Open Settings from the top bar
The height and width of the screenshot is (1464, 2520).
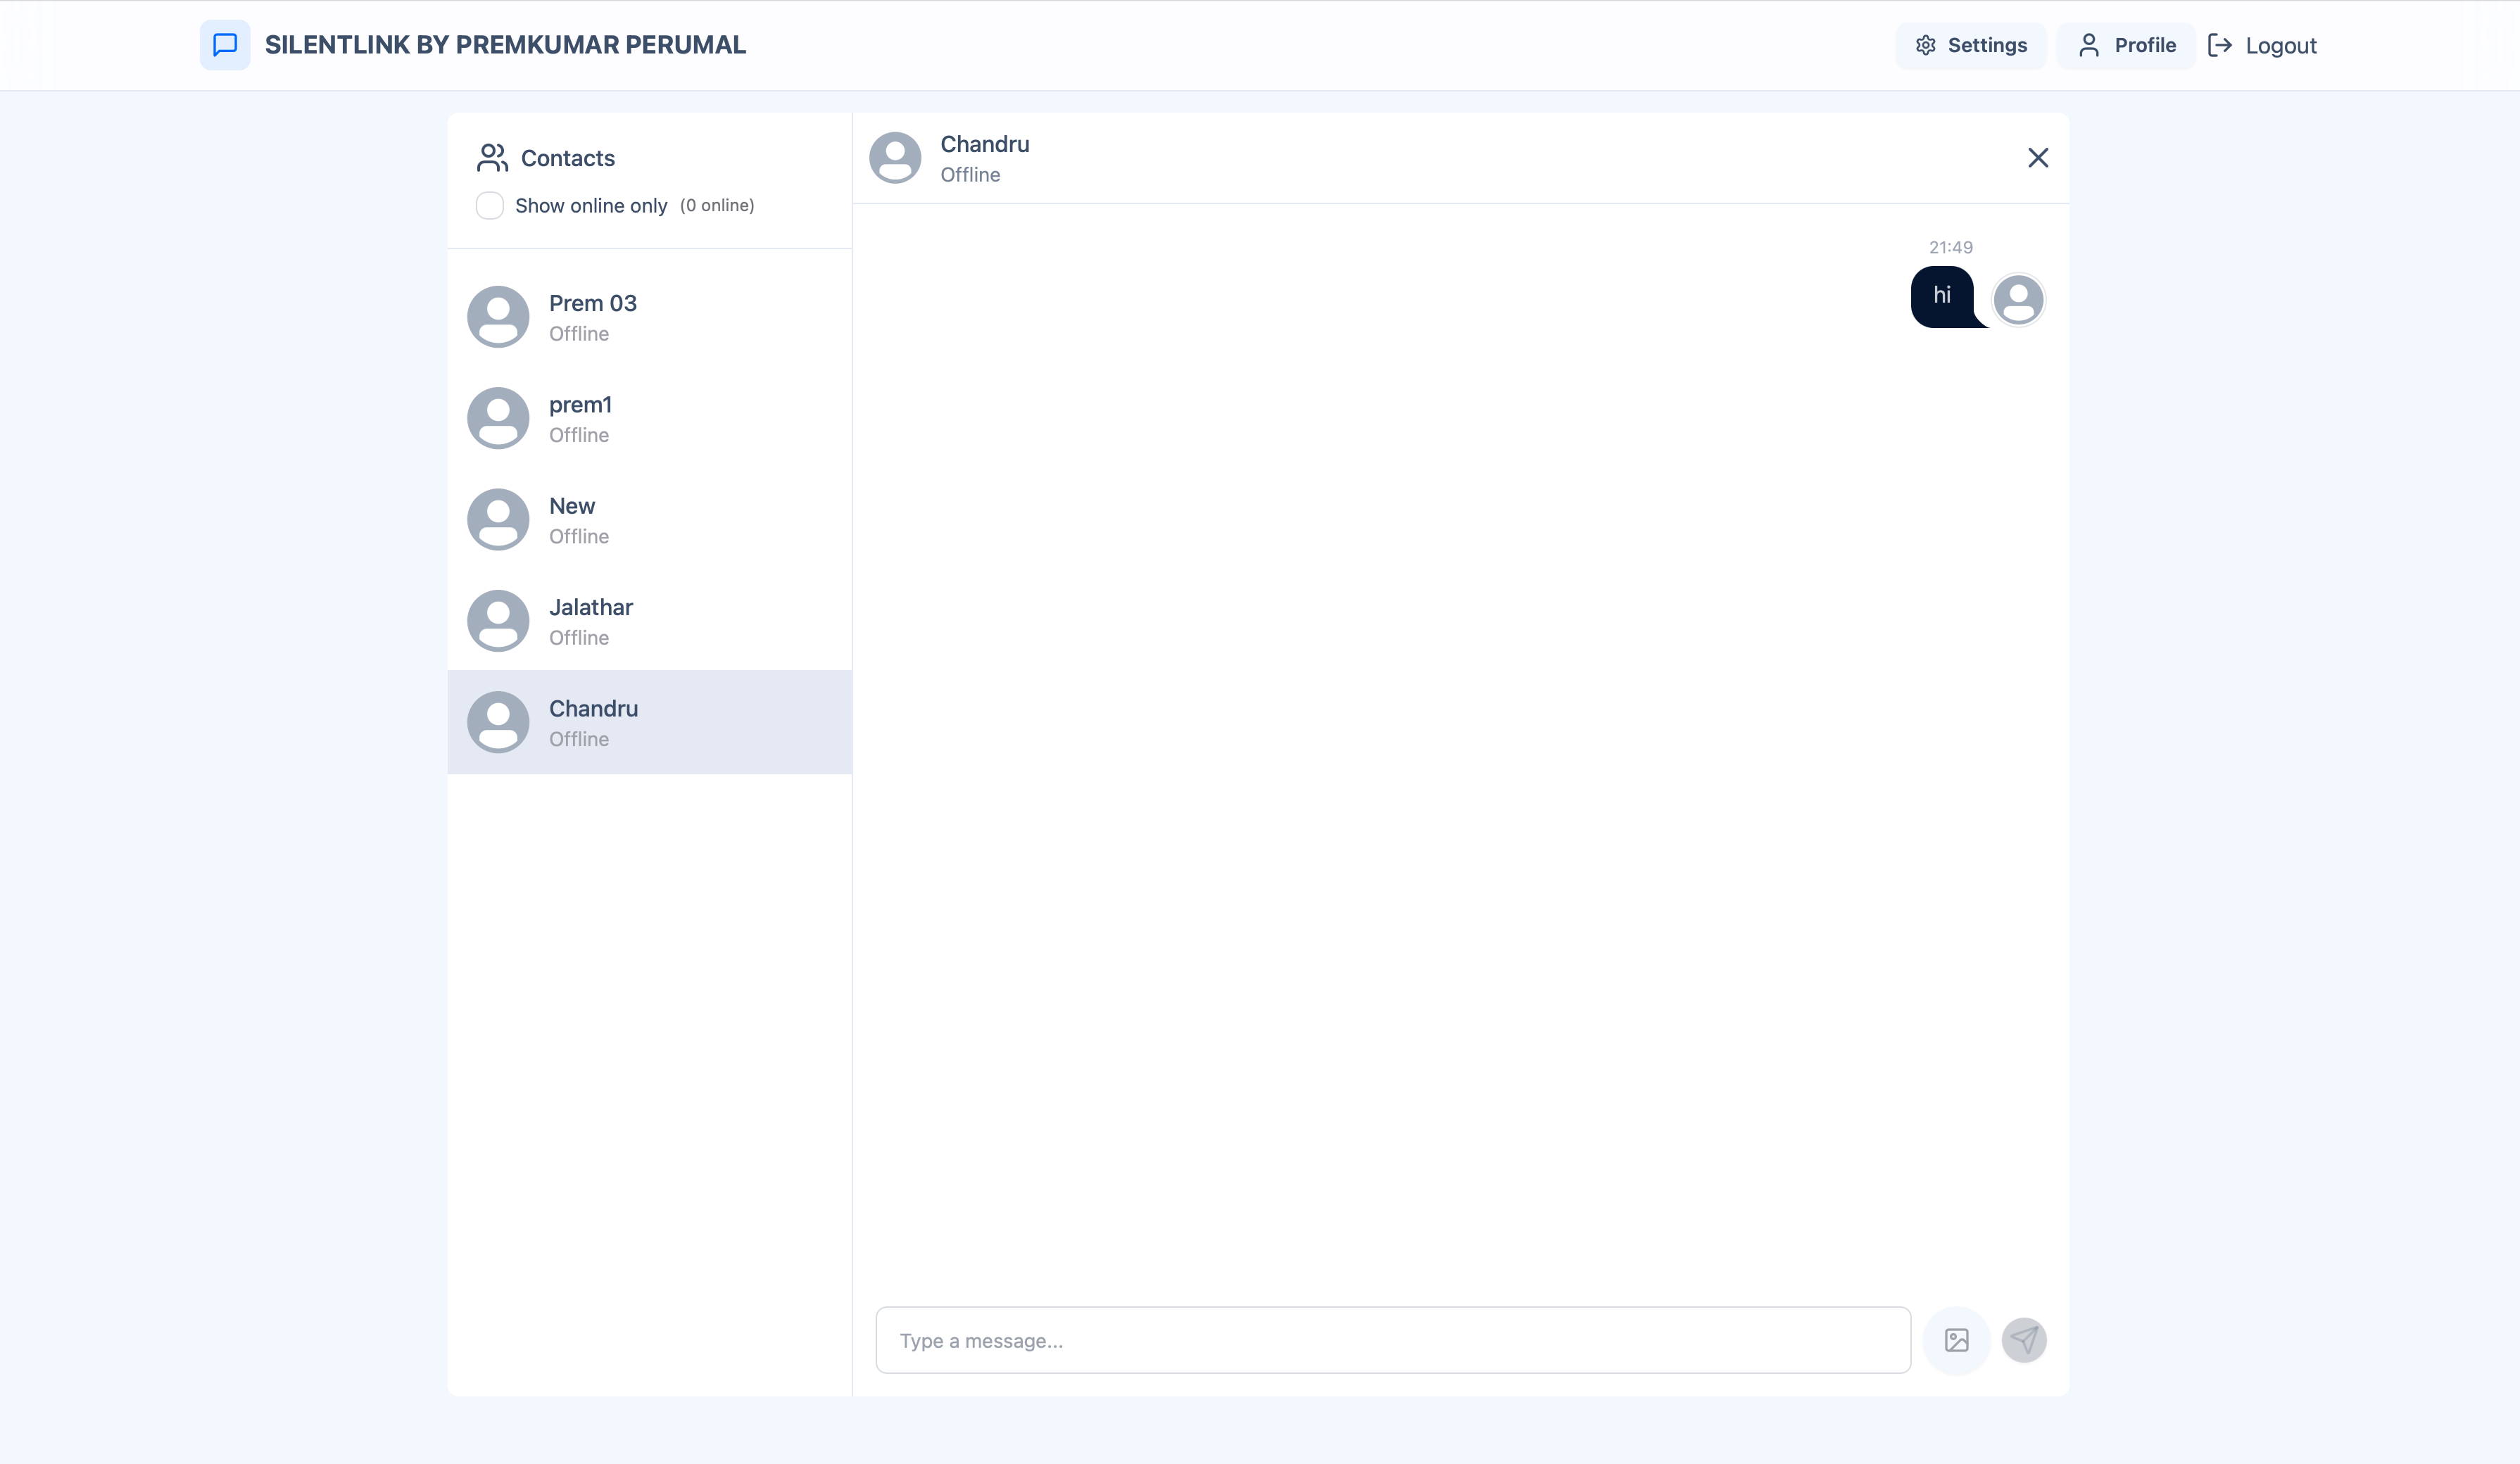1970,46
